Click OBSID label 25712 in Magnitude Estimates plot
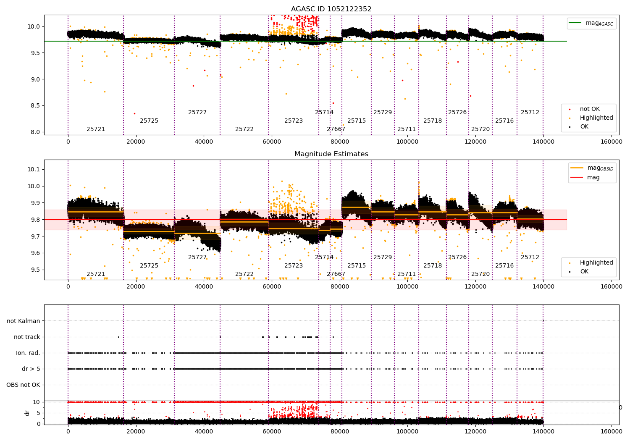Image resolution: width=630 pixels, height=441 pixels. click(530, 257)
